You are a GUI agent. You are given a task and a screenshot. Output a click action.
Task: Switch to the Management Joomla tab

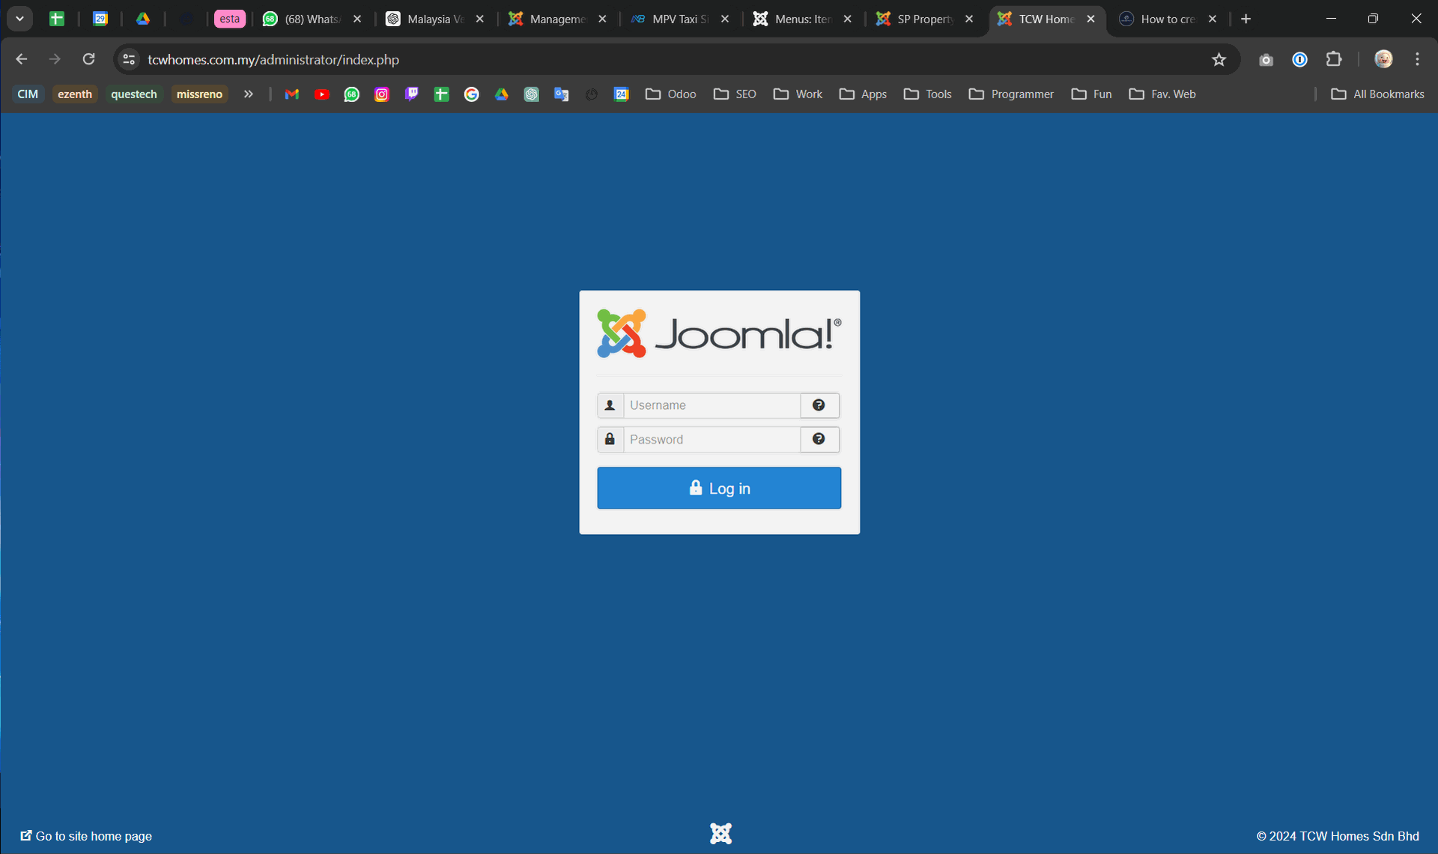click(557, 19)
